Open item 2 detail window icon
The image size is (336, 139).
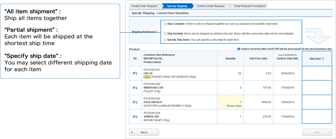click(x=134, y=88)
